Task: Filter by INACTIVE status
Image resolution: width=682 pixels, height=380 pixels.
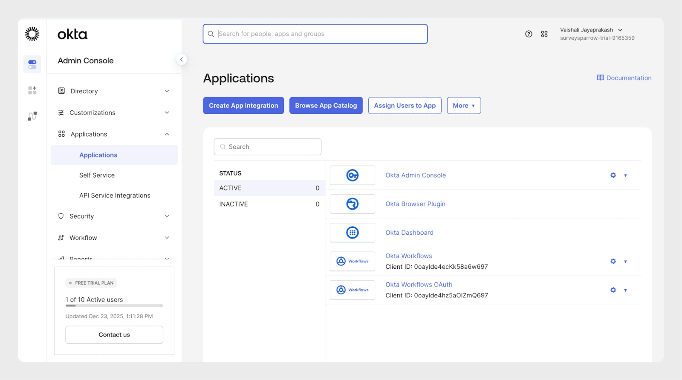Action: [269, 204]
